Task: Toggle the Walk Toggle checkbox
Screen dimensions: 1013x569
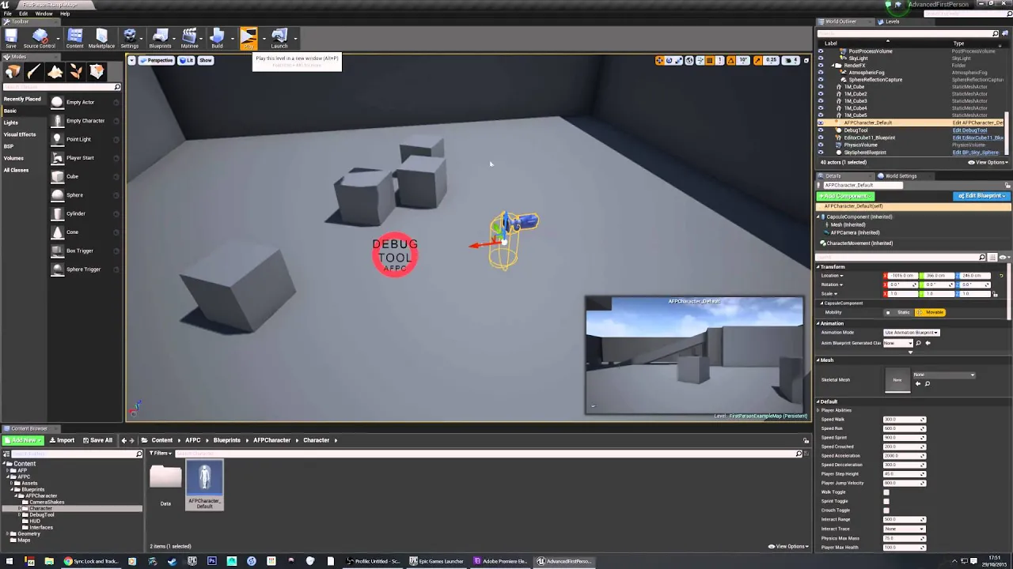Action: pos(886,492)
